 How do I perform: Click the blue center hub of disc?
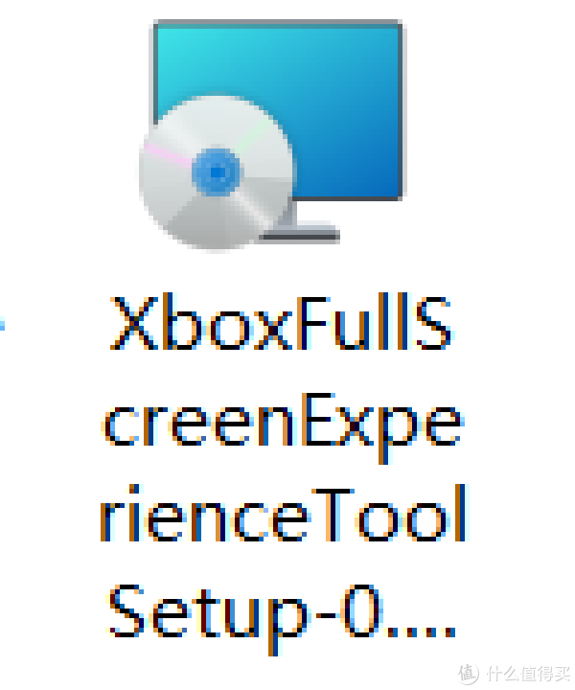[217, 172]
